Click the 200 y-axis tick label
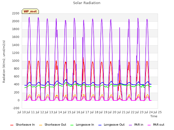The image size is (174, 130). pos(17,92)
